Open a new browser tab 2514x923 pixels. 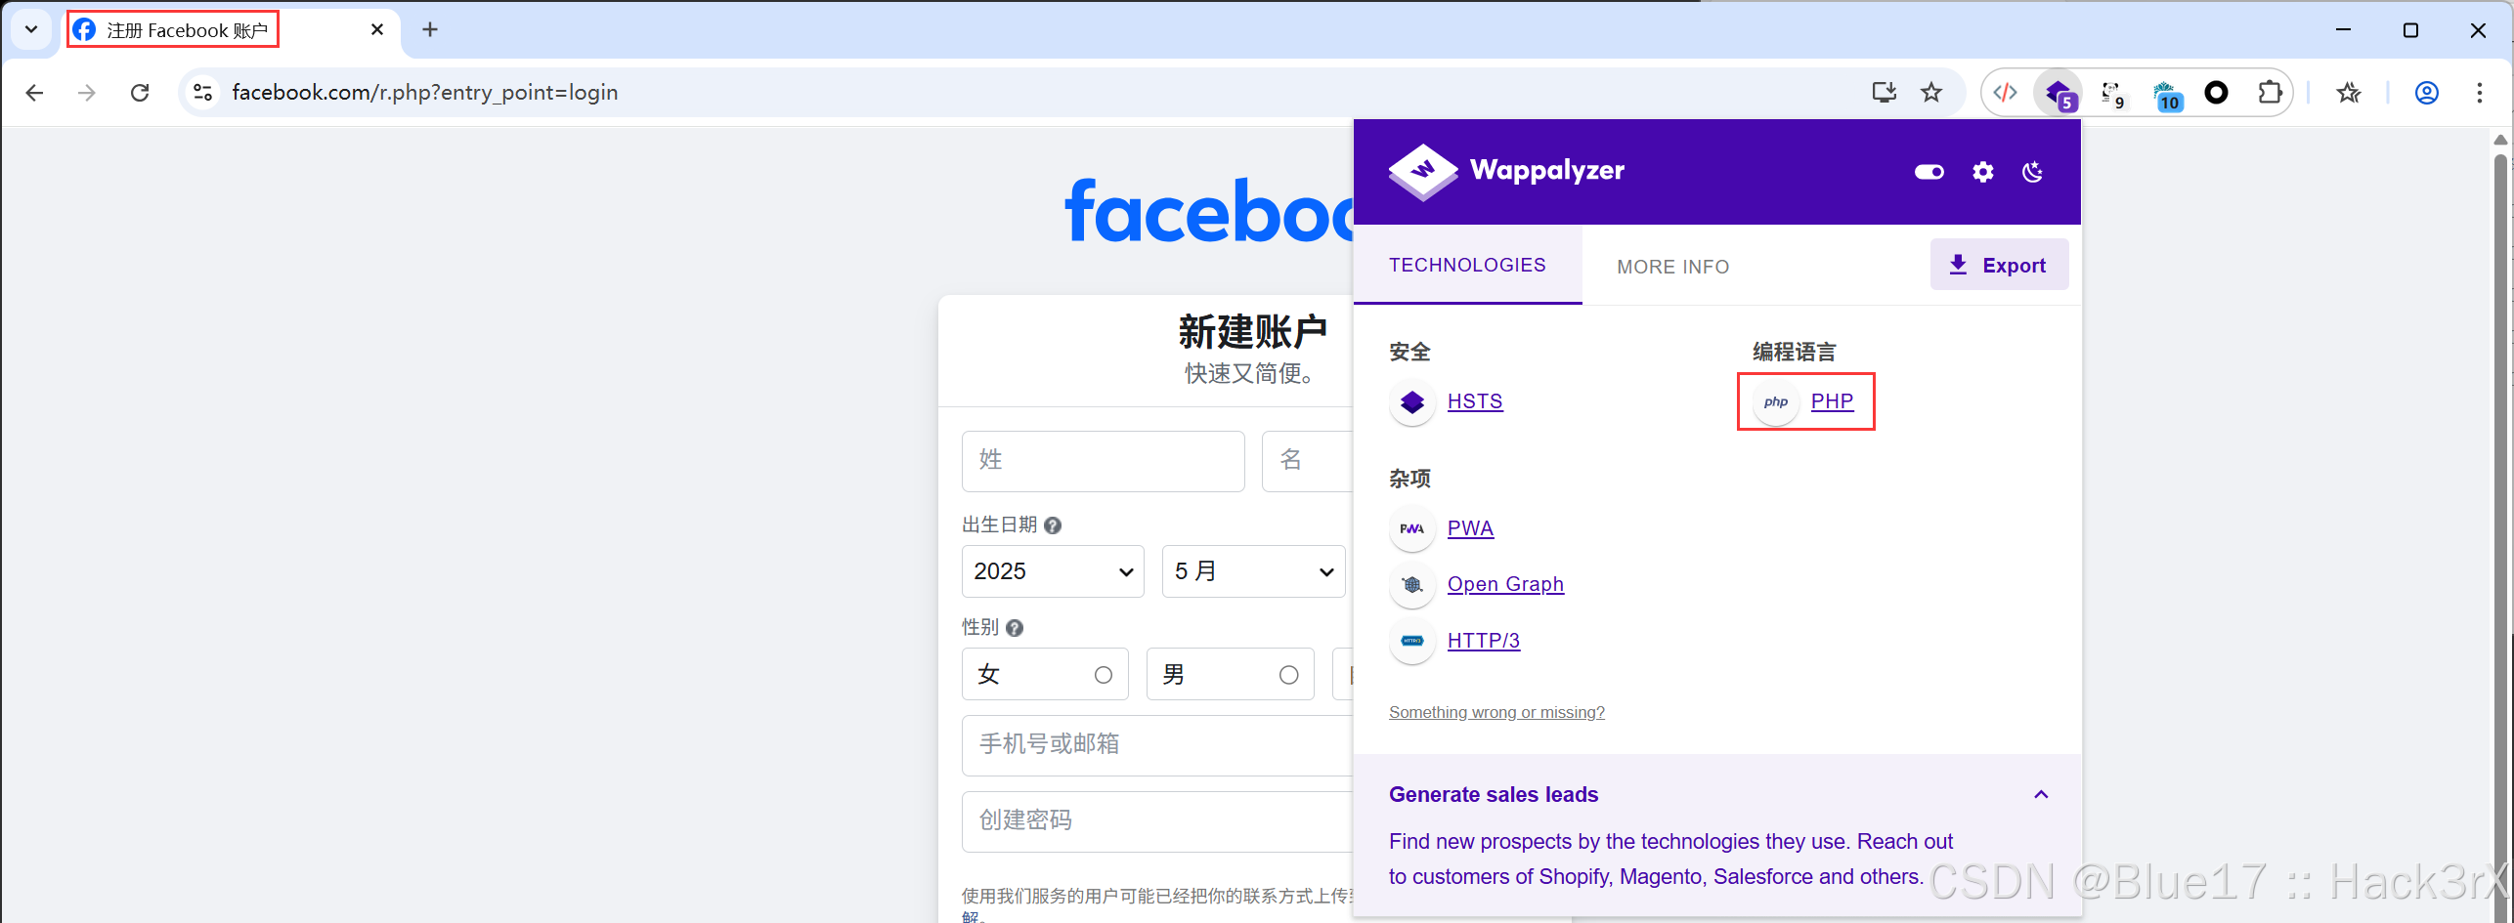(x=430, y=29)
